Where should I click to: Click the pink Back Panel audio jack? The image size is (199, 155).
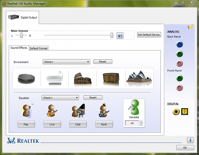179,63
